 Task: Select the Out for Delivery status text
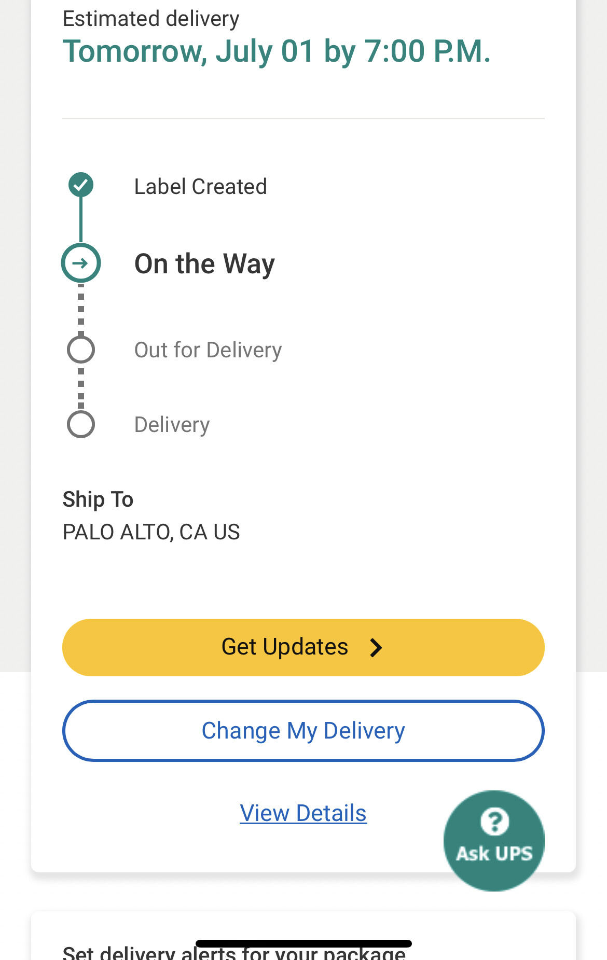[x=208, y=350]
